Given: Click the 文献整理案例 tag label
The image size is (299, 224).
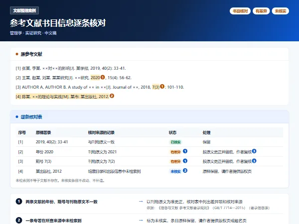Looking at the screenshot, I should tap(24, 10).
